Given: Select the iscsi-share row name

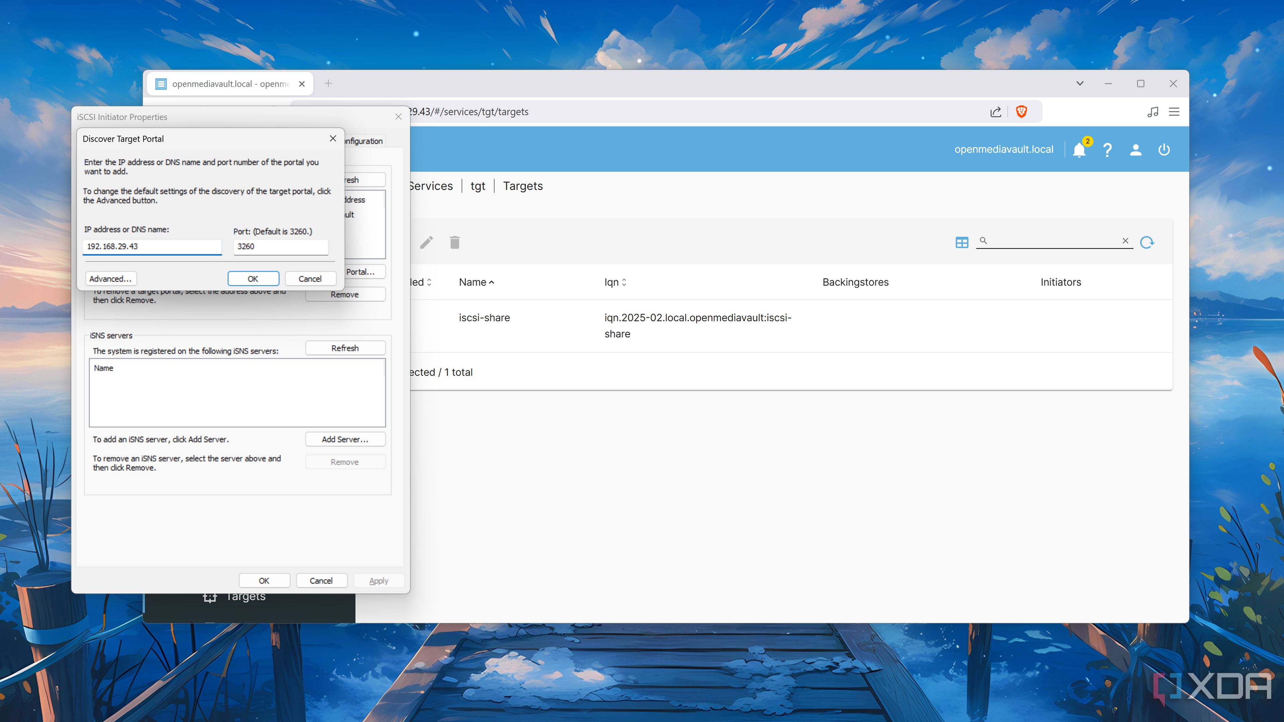Looking at the screenshot, I should (x=485, y=318).
